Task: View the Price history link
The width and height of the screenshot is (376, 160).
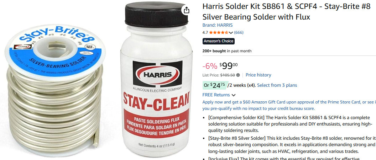Action: tap(258, 75)
